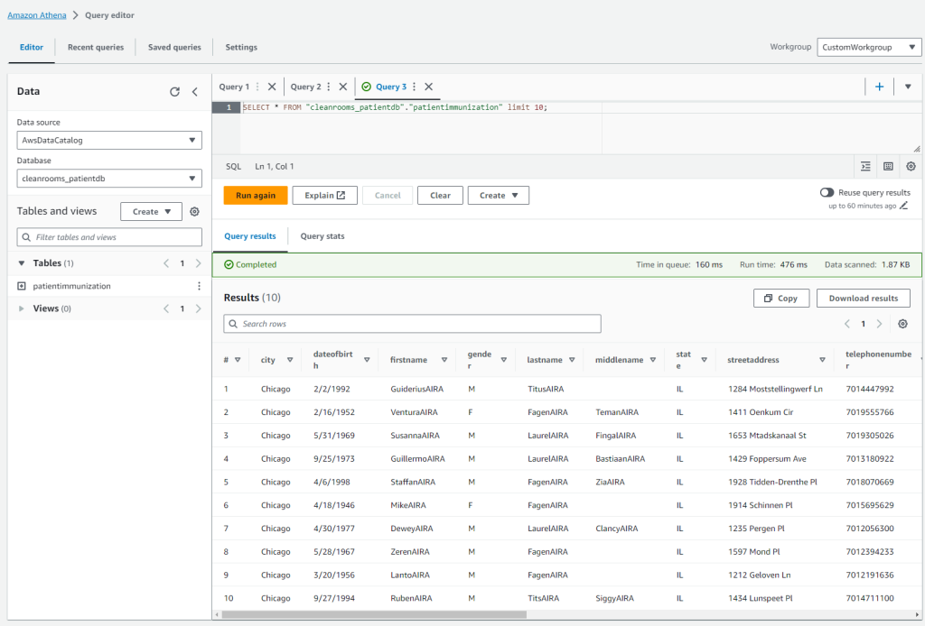Click telephone number 7014711100
Viewport: 925px width, 626px height.
pos(870,598)
